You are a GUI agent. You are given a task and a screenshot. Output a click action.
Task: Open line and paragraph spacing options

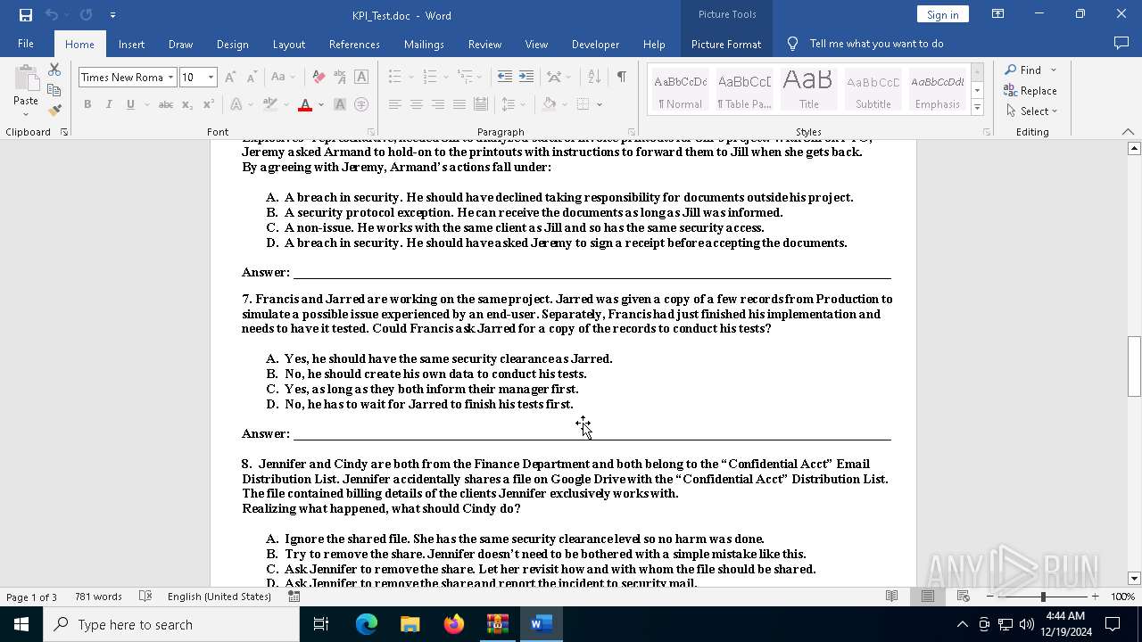pos(509,104)
